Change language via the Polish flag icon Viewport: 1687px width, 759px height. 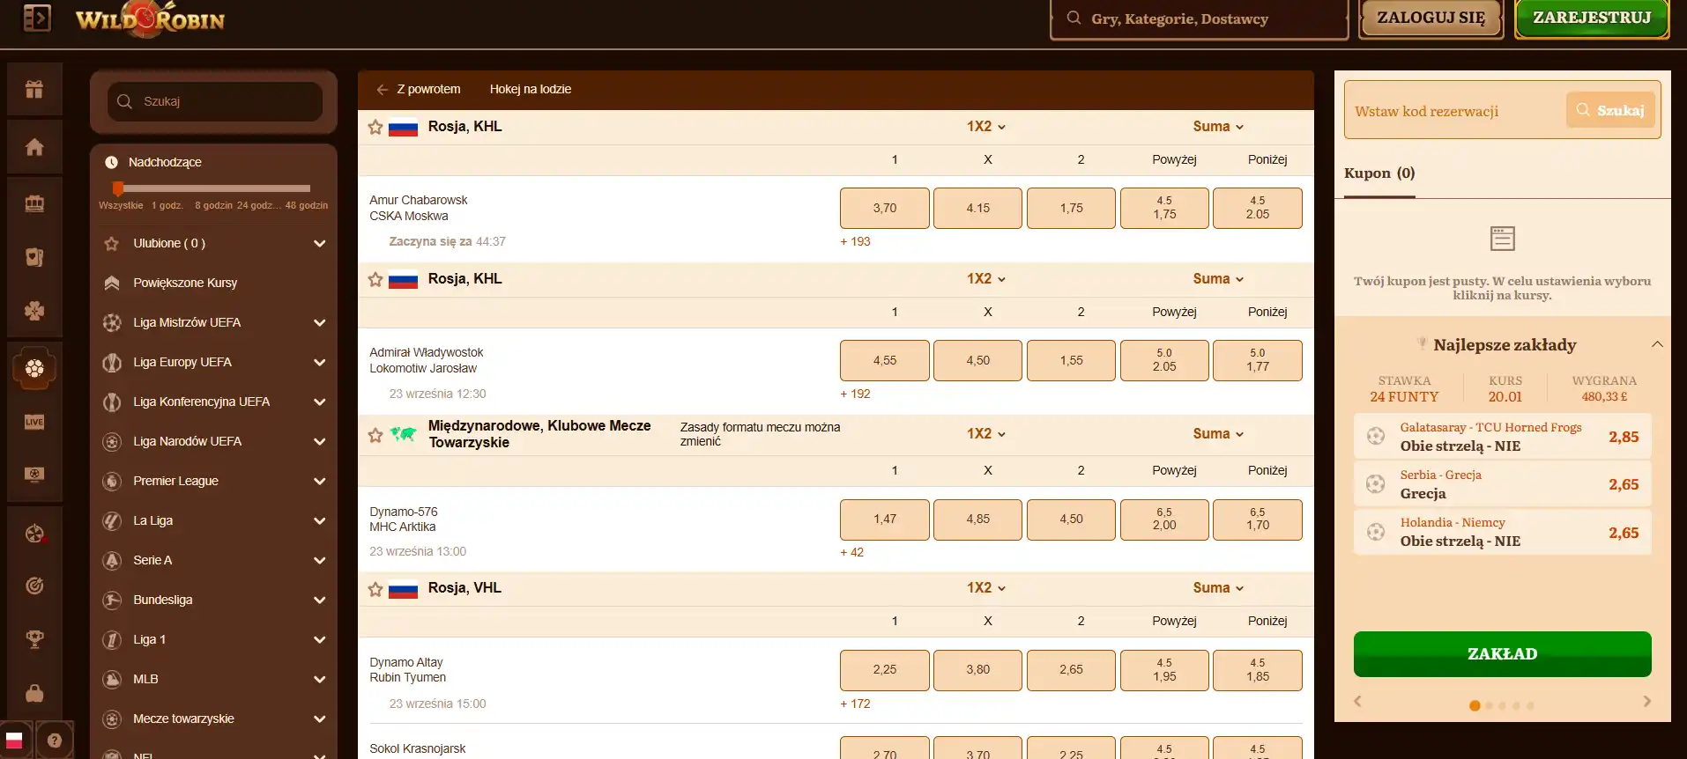pos(14,741)
